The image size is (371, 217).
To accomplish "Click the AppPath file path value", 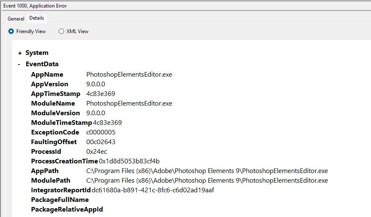I will click(x=207, y=171).
